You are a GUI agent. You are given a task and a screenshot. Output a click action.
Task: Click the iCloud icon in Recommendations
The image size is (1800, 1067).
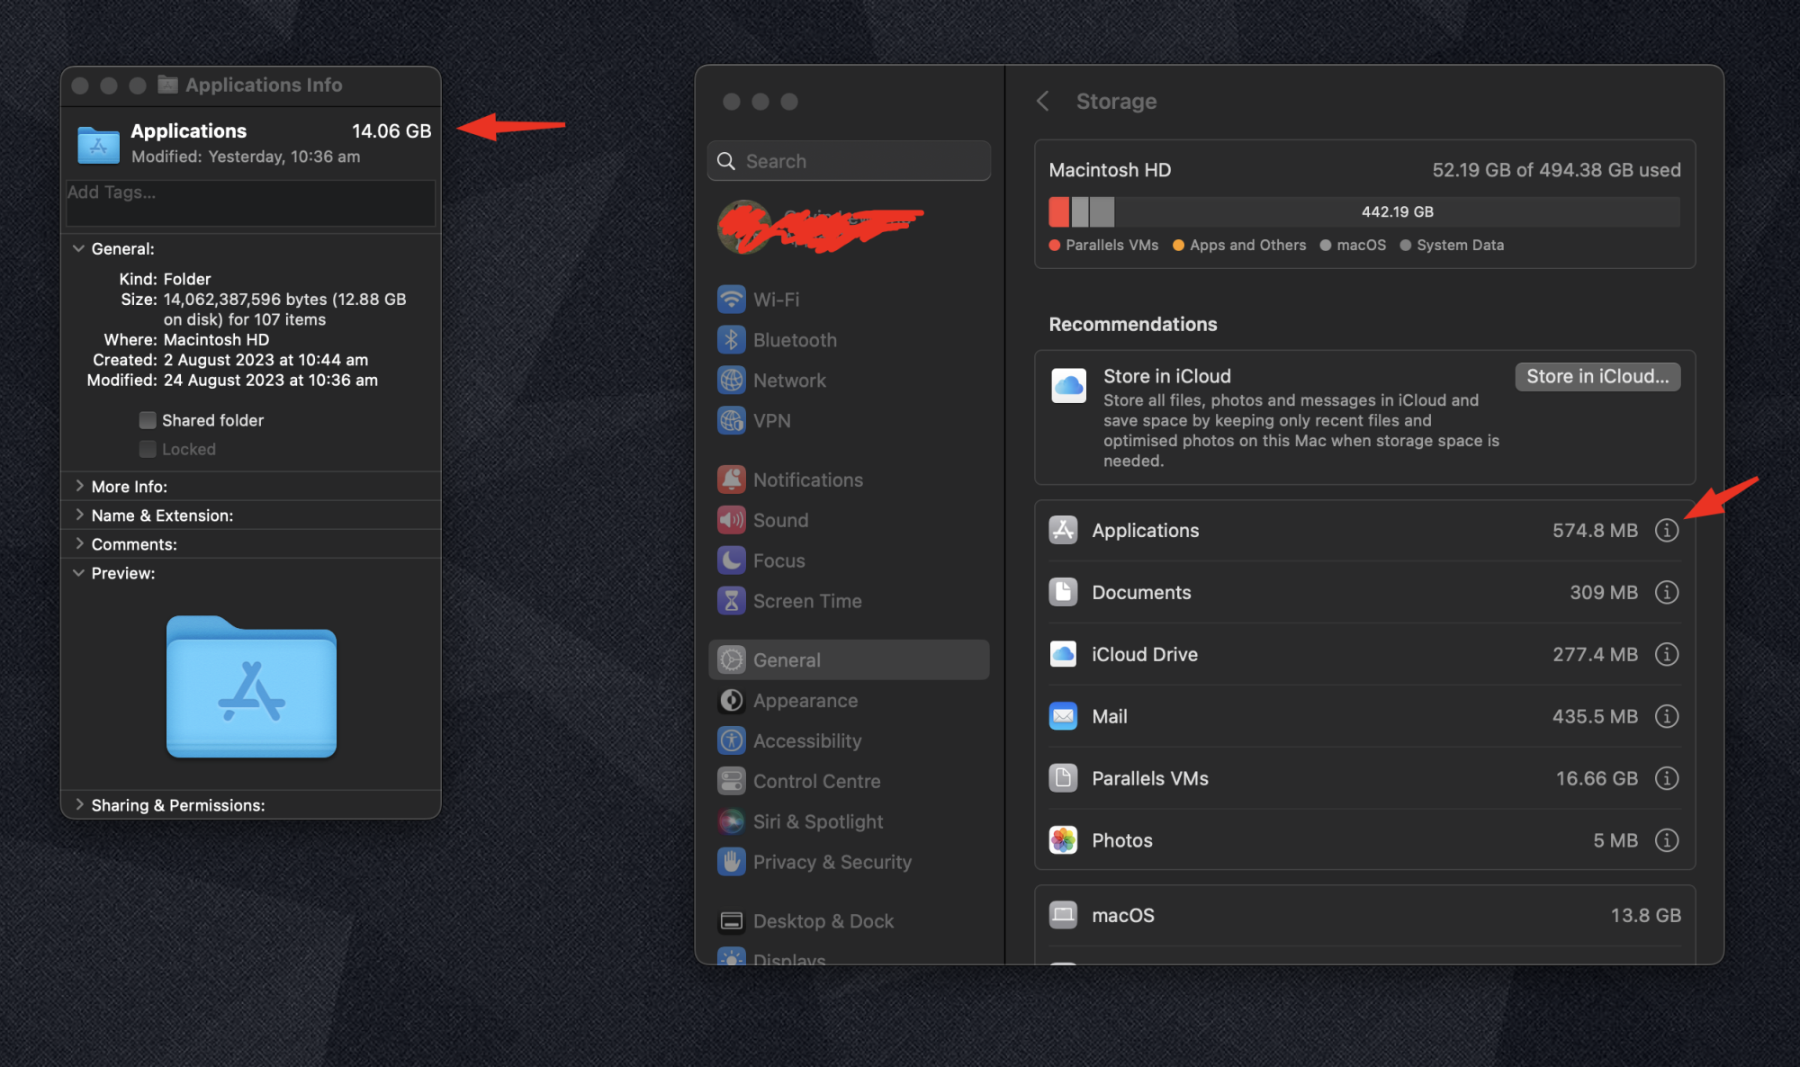coord(1069,386)
